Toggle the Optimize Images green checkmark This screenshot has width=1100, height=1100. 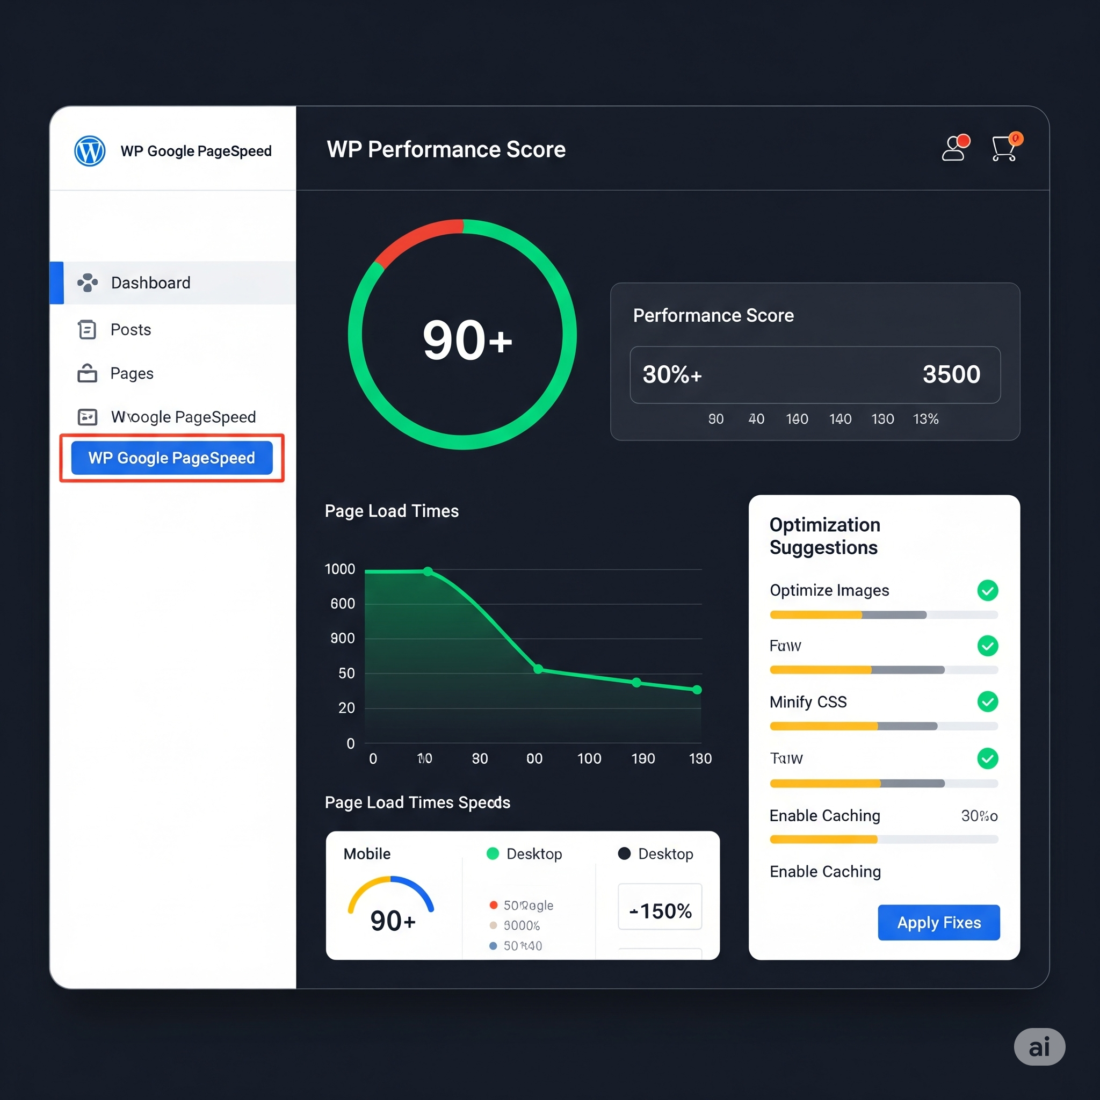[987, 590]
